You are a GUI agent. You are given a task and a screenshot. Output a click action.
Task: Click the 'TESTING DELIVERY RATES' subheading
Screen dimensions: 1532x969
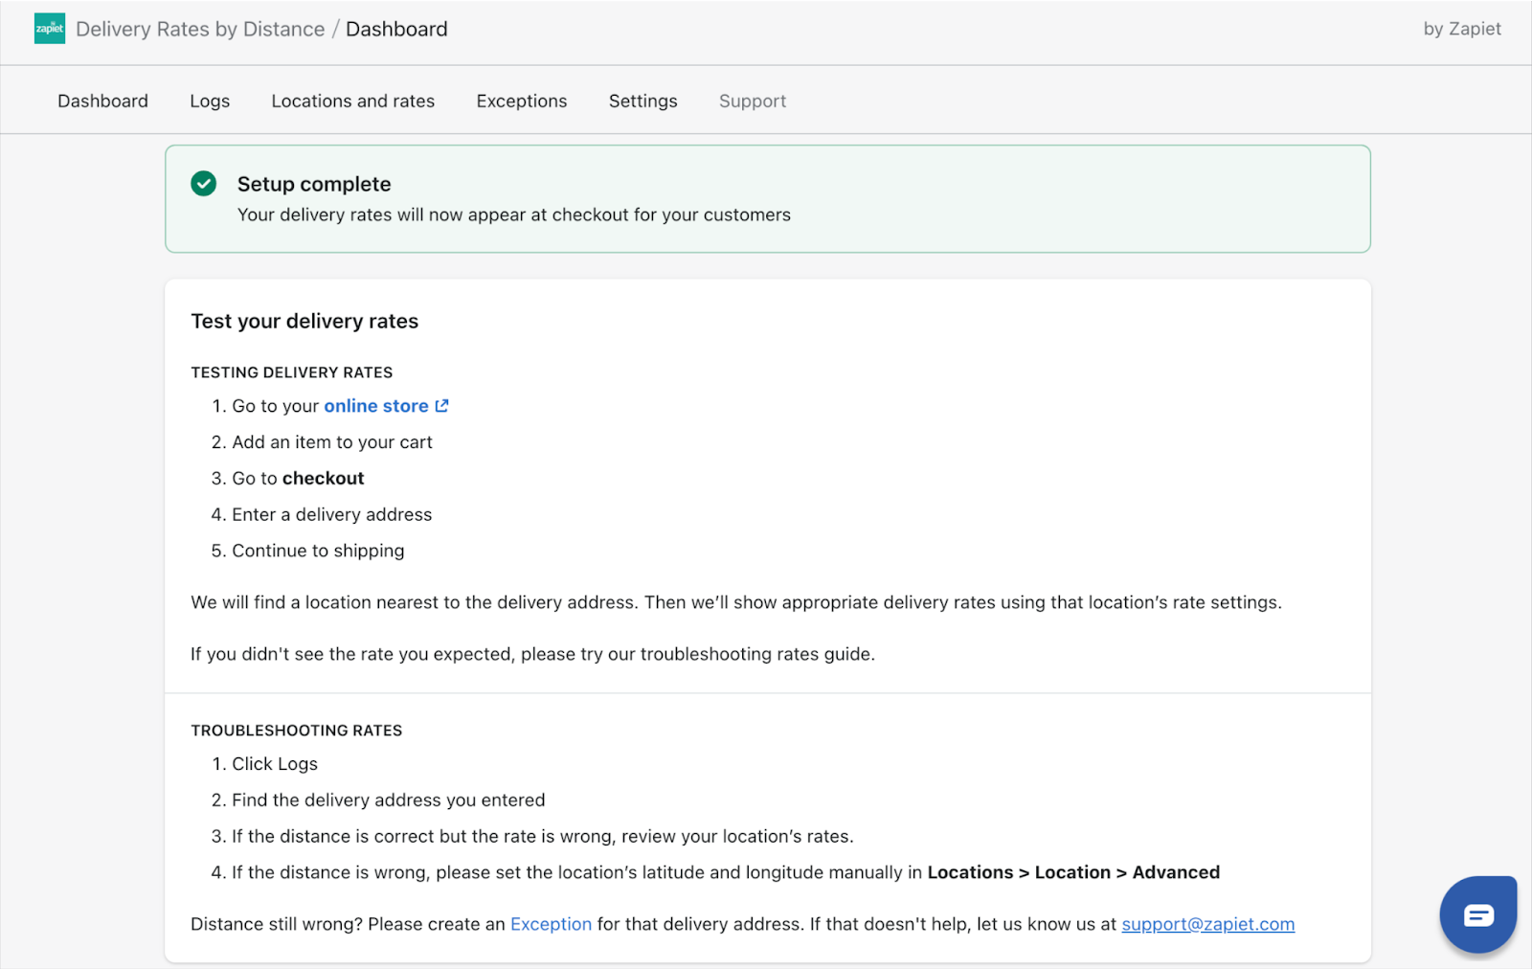pyautogui.click(x=292, y=372)
